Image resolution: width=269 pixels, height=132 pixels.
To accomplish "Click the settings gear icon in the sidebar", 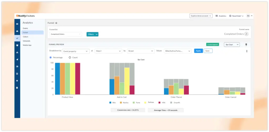I will pos(17,81).
